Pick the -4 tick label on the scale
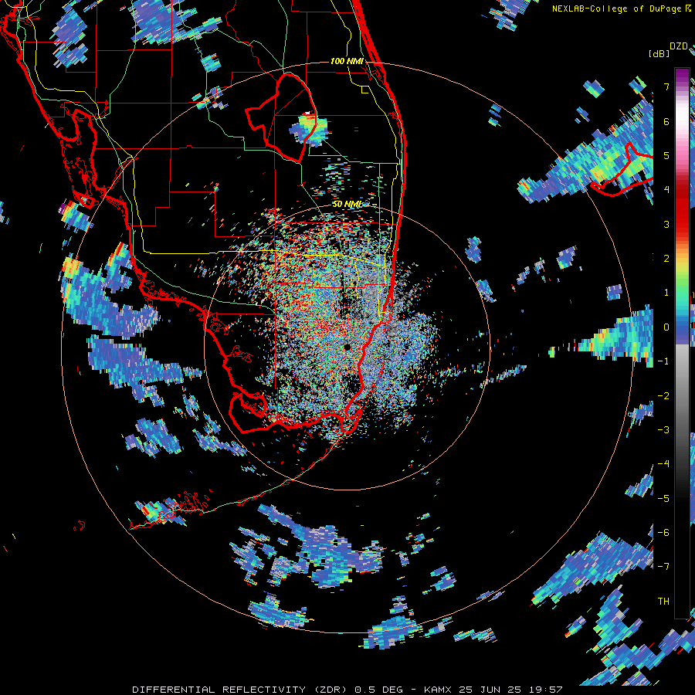Image resolution: width=695 pixels, height=695 pixels. 663,464
